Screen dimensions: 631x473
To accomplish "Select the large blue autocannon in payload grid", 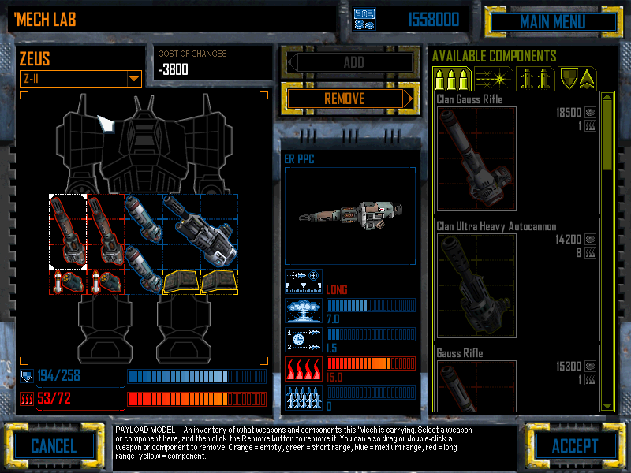I will (x=200, y=232).
